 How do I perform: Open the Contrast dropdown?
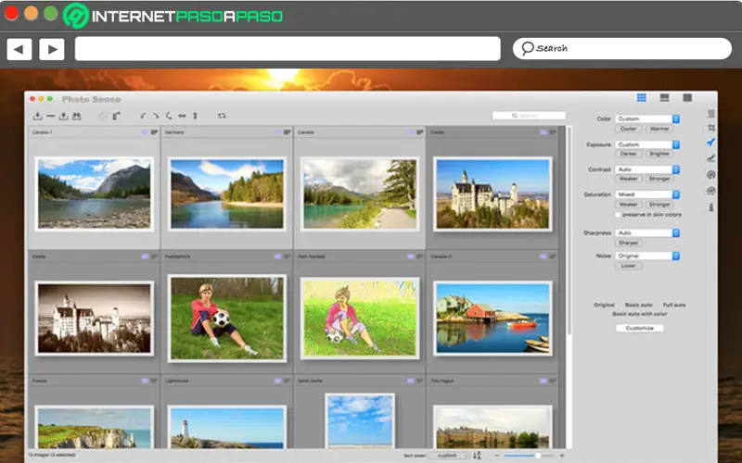click(x=647, y=169)
